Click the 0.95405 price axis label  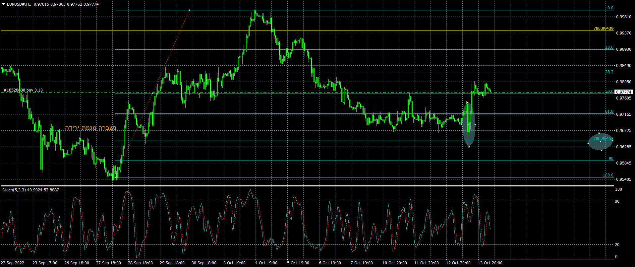[623, 179]
